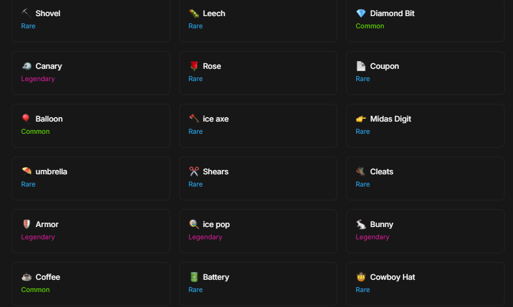Click the red rose icon

tap(194, 66)
